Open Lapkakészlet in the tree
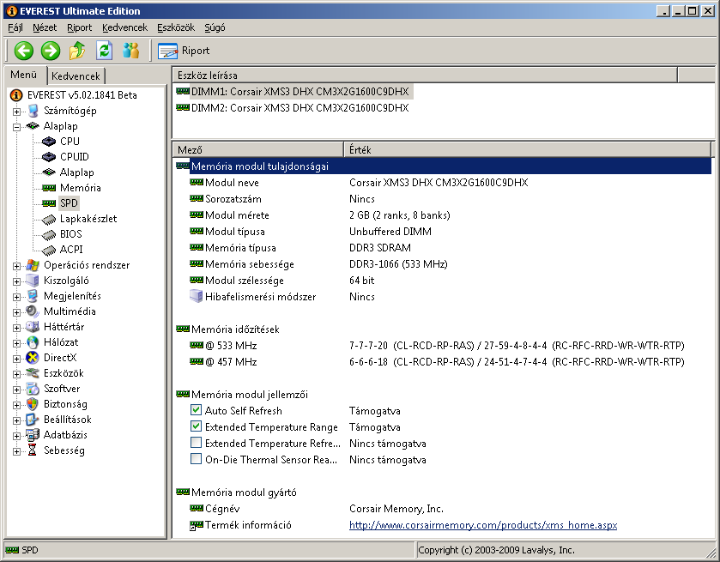This screenshot has width=720, height=562. pyautogui.click(x=88, y=219)
